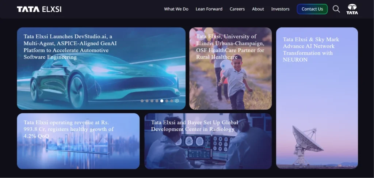The height and width of the screenshot is (178, 374).
Task: Select the active fifth carousel dot
Action: coord(162,101)
